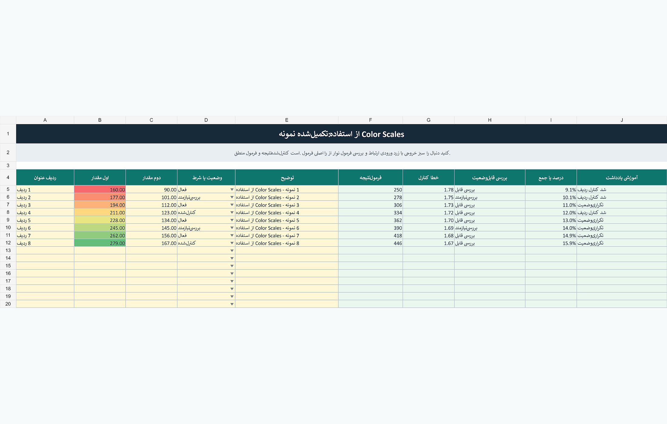Open the empty dropdown in row 15

pos(232,266)
